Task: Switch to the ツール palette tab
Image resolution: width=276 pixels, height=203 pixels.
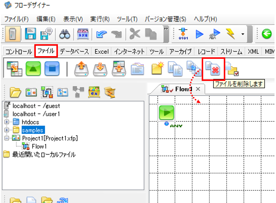Action: 156,52
